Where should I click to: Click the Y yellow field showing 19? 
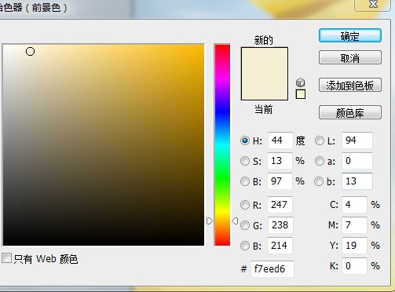354,246
